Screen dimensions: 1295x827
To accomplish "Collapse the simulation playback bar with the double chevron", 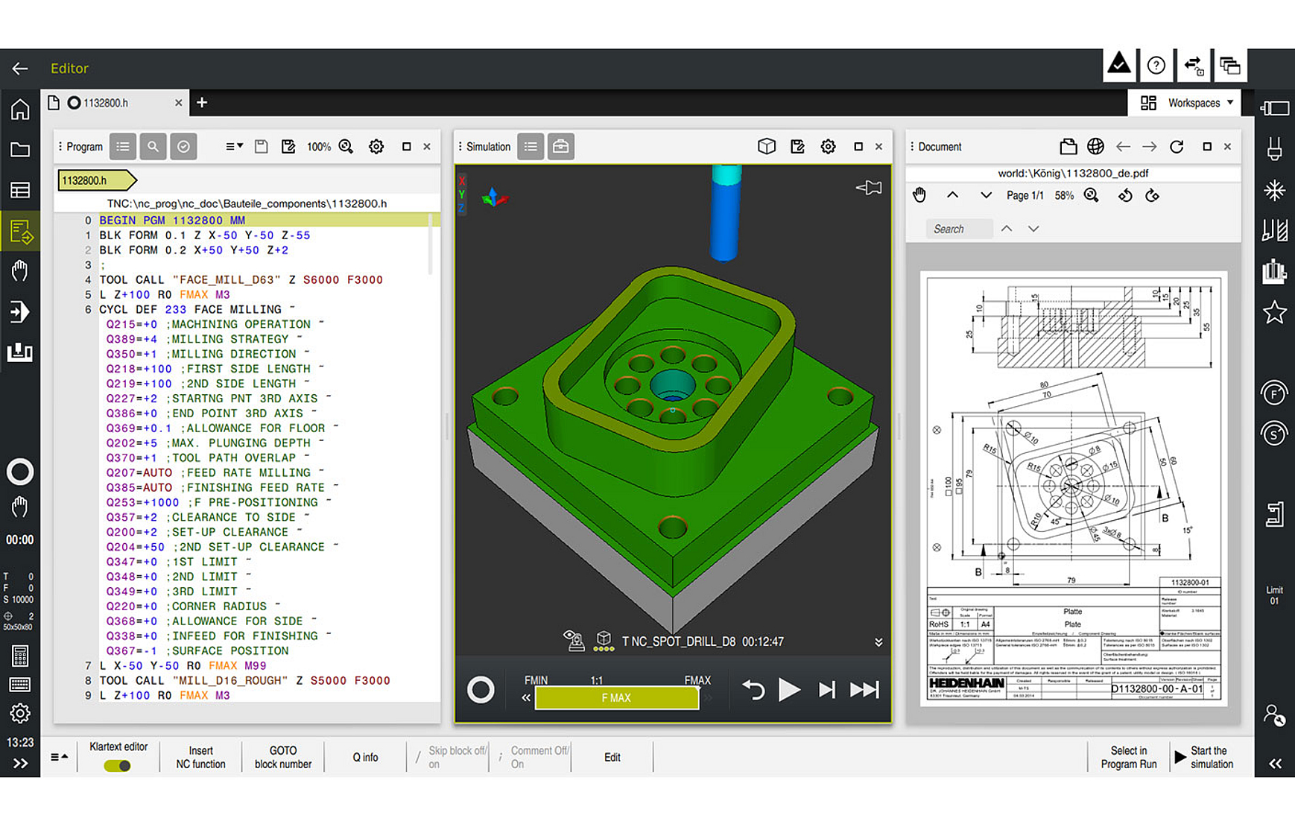I will [878, 641].
